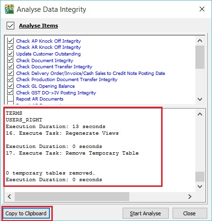The width and height of the screenshot is (212, 221).
Task: Uncheck Delivery Order/Invoice/Cash Sales posting date checkbox
Action: (x=10, y=73)
